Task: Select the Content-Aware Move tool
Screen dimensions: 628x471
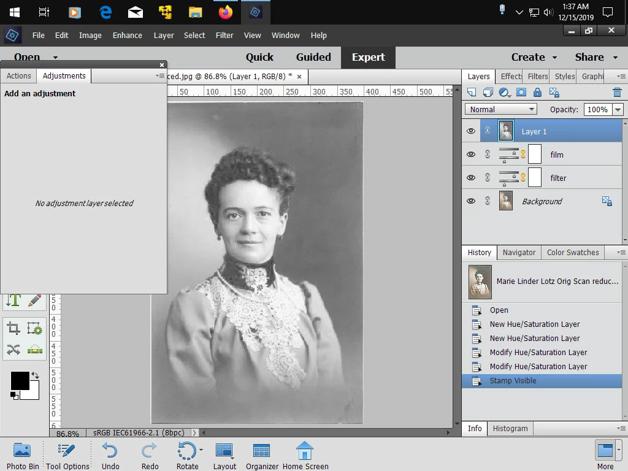Action: point(13,350)
